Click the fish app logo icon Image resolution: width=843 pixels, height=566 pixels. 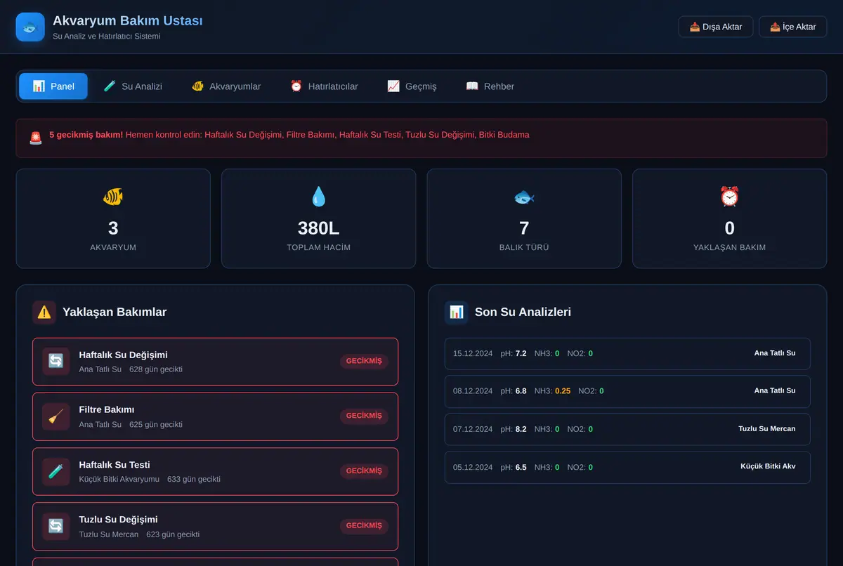point(30,27)
